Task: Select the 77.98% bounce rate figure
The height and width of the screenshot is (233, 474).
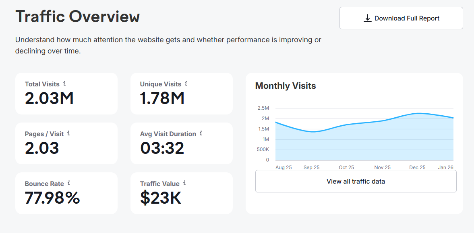Action: (x=52, y=198)
